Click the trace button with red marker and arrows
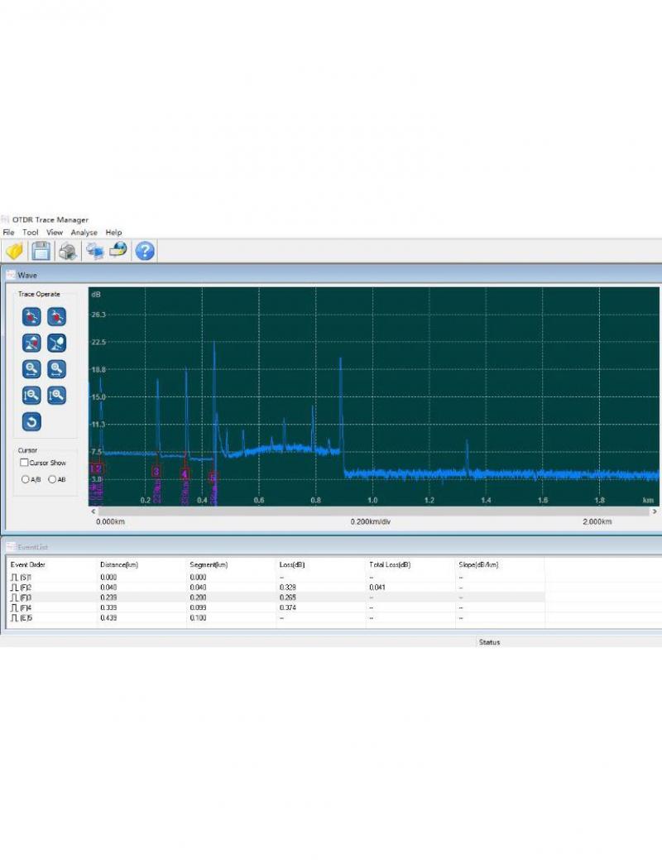Image resolution: width=662 pixels, height=860 pixels. pos(31,343)
